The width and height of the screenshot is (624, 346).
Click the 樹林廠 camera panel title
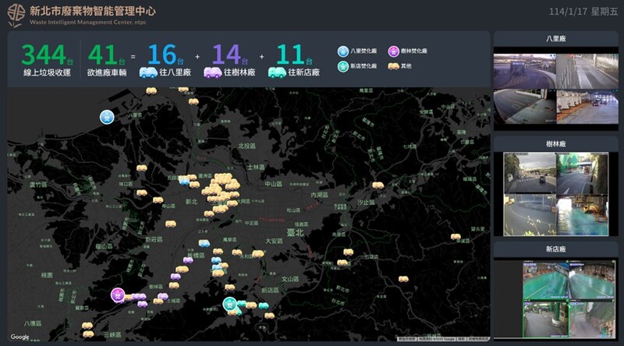point(556,144)
